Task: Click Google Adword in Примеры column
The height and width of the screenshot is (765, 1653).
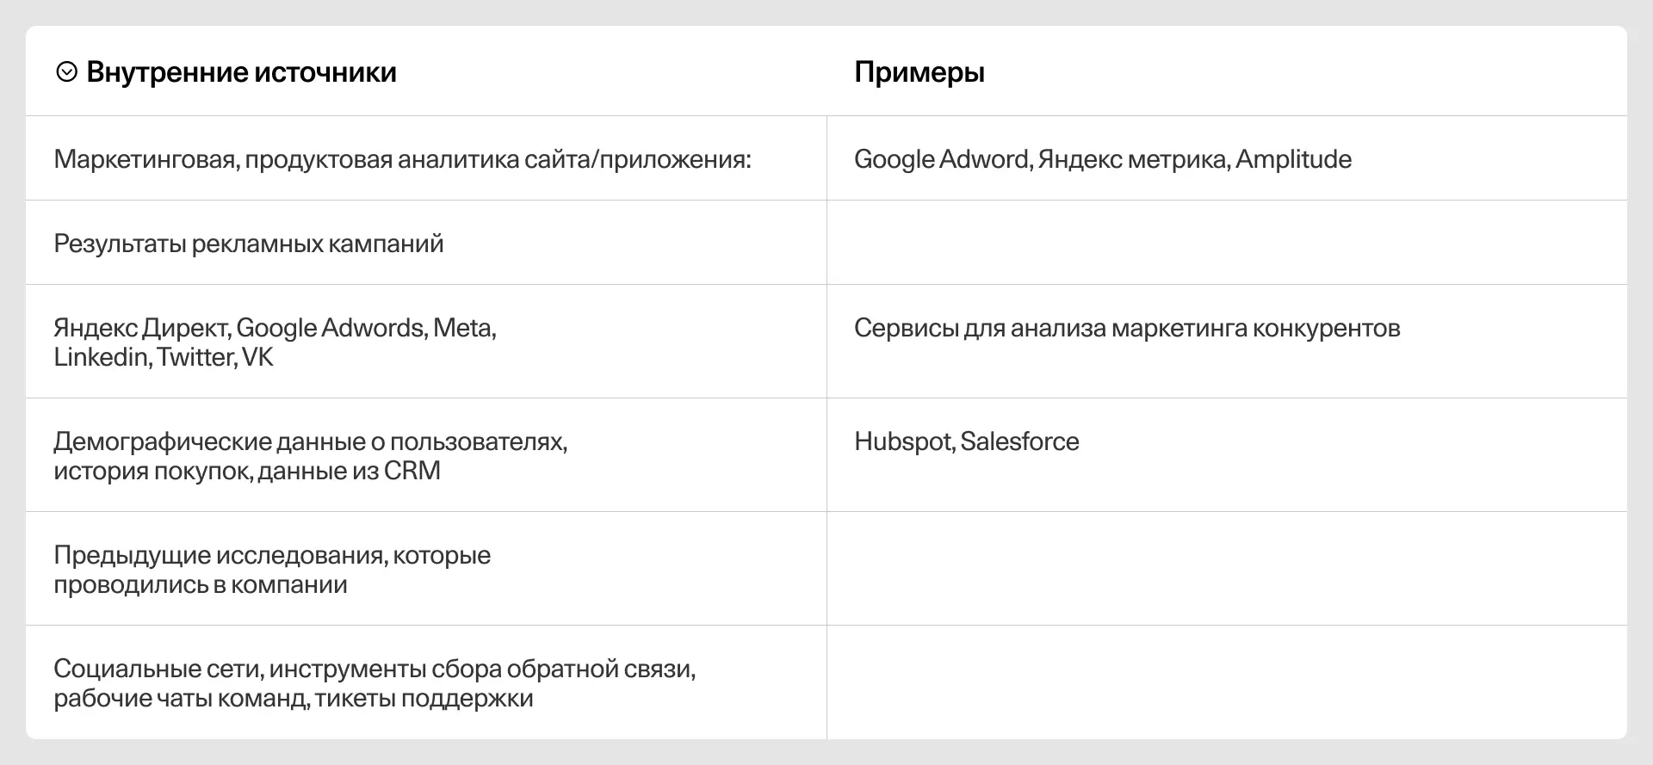Action: [941, 159]
